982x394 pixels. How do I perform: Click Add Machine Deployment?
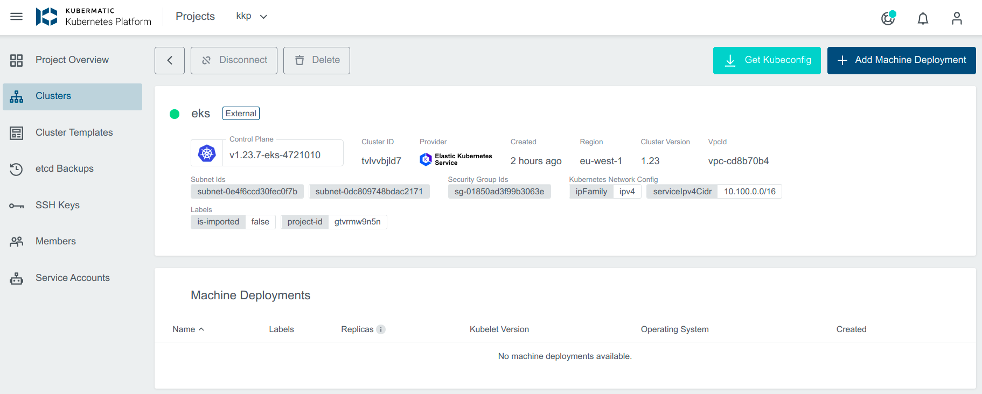[x=901, y=60]
